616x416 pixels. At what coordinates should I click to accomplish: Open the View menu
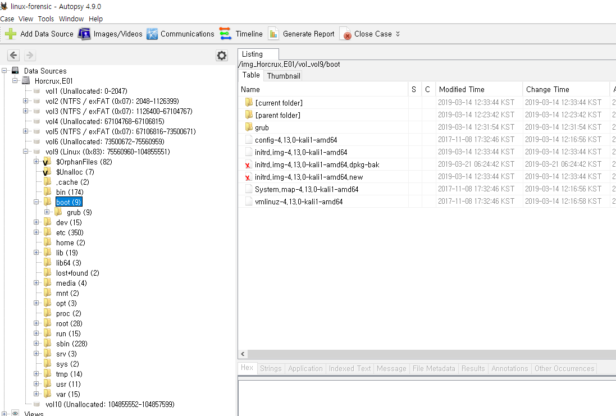[26, 19]
